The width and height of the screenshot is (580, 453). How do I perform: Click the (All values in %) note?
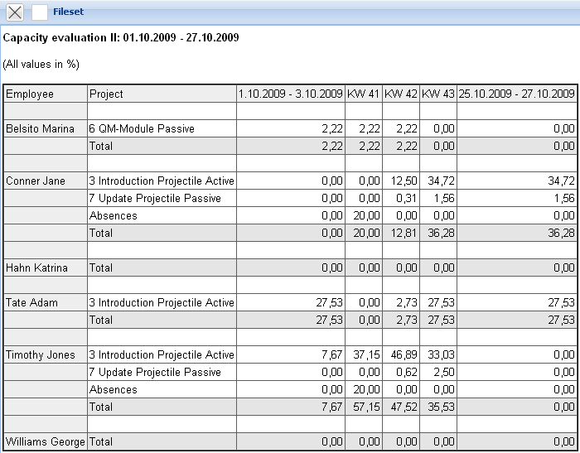(x=41, y=65)
